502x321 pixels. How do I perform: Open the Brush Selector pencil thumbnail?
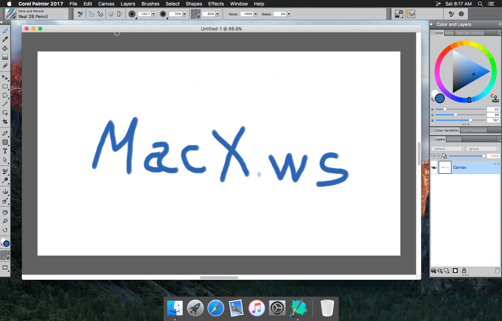11,14
